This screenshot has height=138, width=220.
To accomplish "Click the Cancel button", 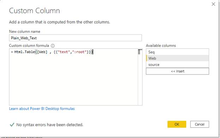I will (x=200, y=124).
